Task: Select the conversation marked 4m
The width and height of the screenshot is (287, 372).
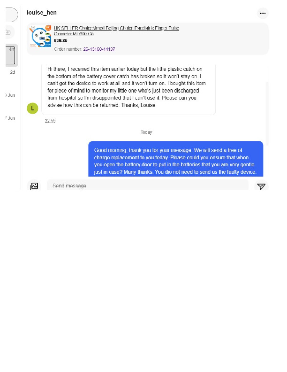Action: point(11,55)
